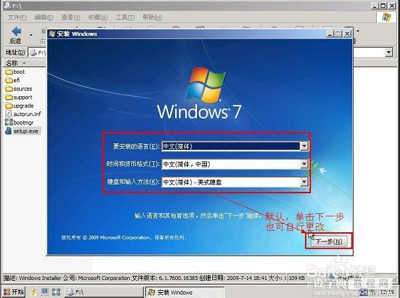The height and width of the screenshot is (298, 400).
Task: Minimize the 安装 Windows dialog
Action: 330,34
